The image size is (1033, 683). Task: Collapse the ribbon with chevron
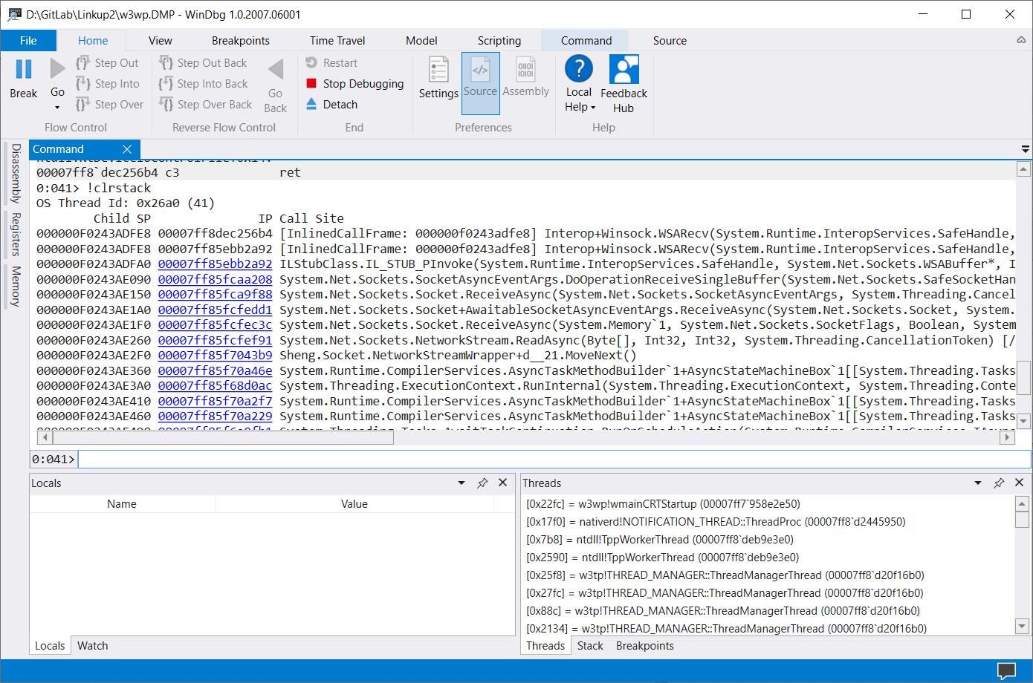click(x=1022, y=41)
